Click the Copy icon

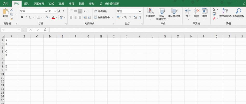[12, 14]
